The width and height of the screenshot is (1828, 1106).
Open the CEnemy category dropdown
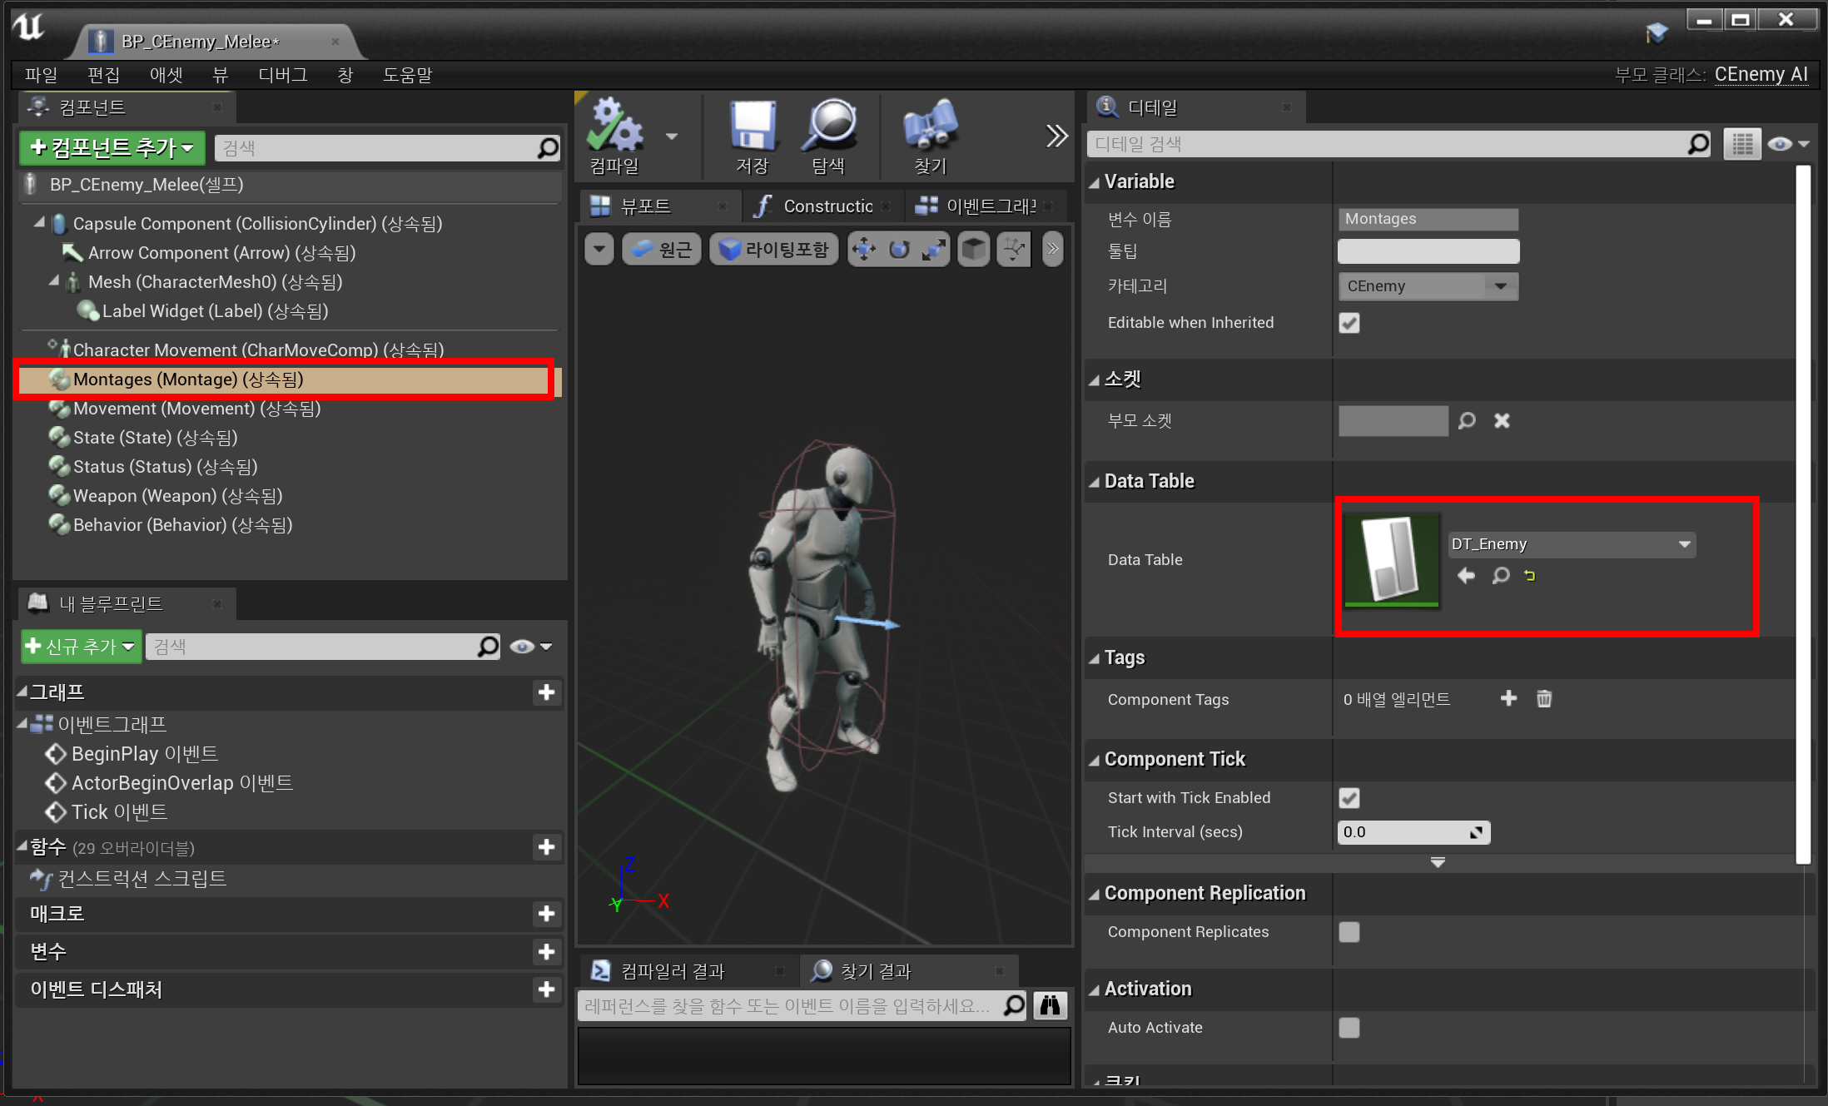(x=1500, y=286)
